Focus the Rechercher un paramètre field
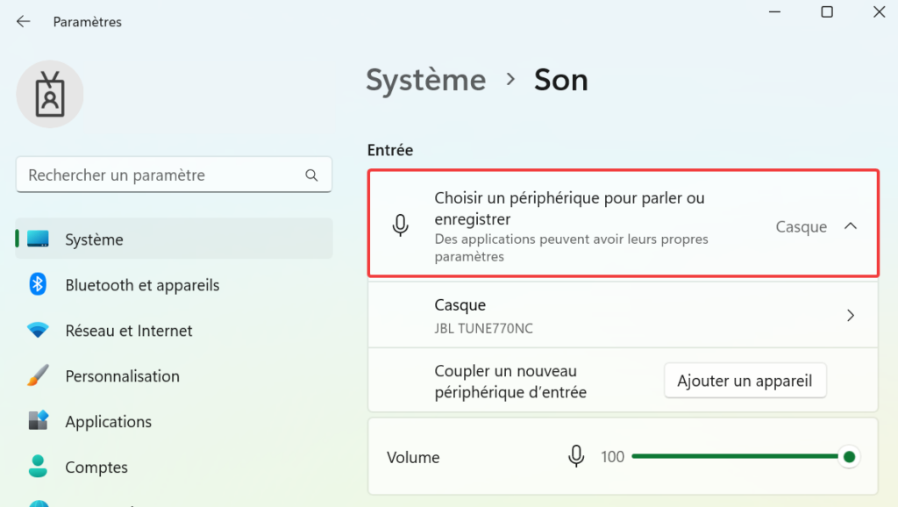 coord(162,175)
